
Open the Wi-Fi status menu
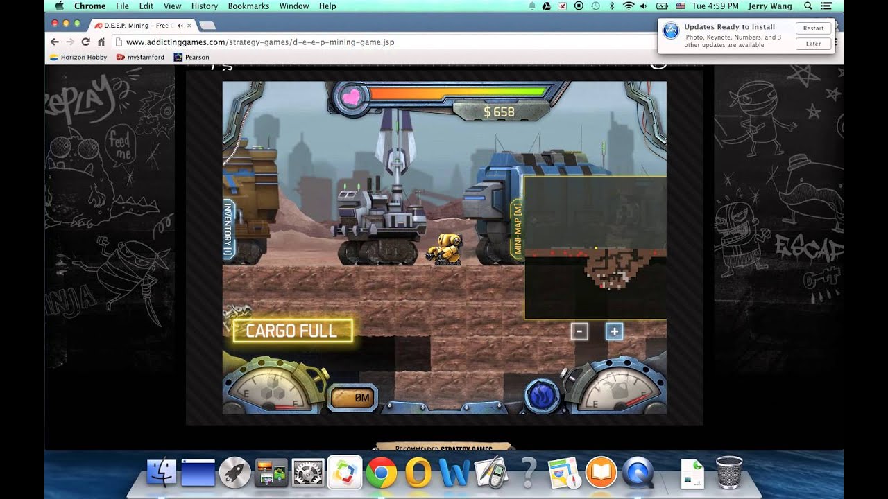click(629, 6)
